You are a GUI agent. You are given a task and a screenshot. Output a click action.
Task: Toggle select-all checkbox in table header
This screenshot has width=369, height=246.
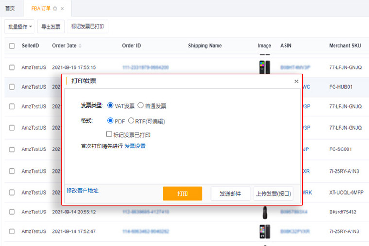12,46
